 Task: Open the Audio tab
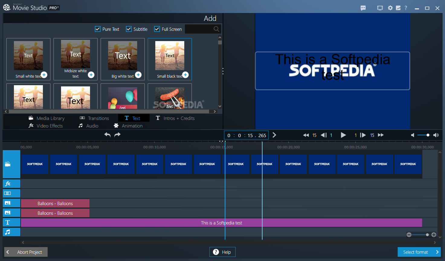tap(88, 126)
